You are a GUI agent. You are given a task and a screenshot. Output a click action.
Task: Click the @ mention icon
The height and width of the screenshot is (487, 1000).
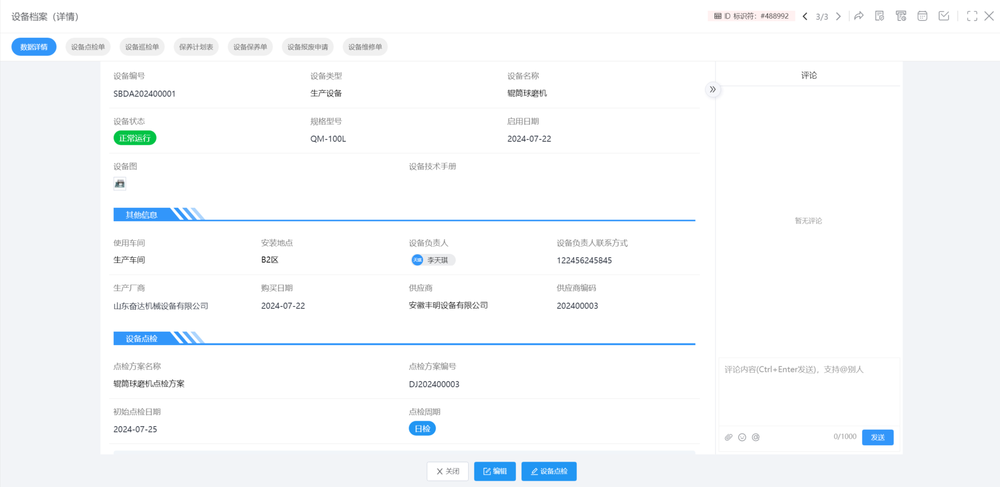pos(755,437)
